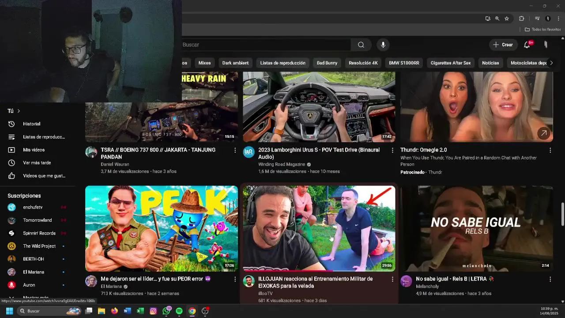Expand the Tú section chevron
The height and width of the screenshot is (318, 565).
point(19,111)
